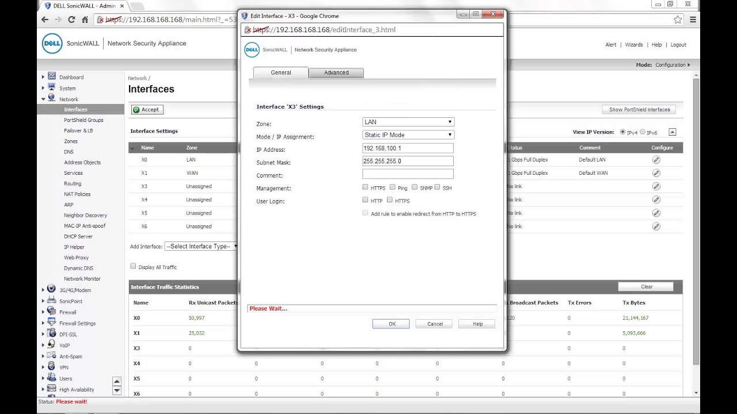Open Chrome hamburger menu icon
This screenshot has height=414, width=737.
point(693,20)
